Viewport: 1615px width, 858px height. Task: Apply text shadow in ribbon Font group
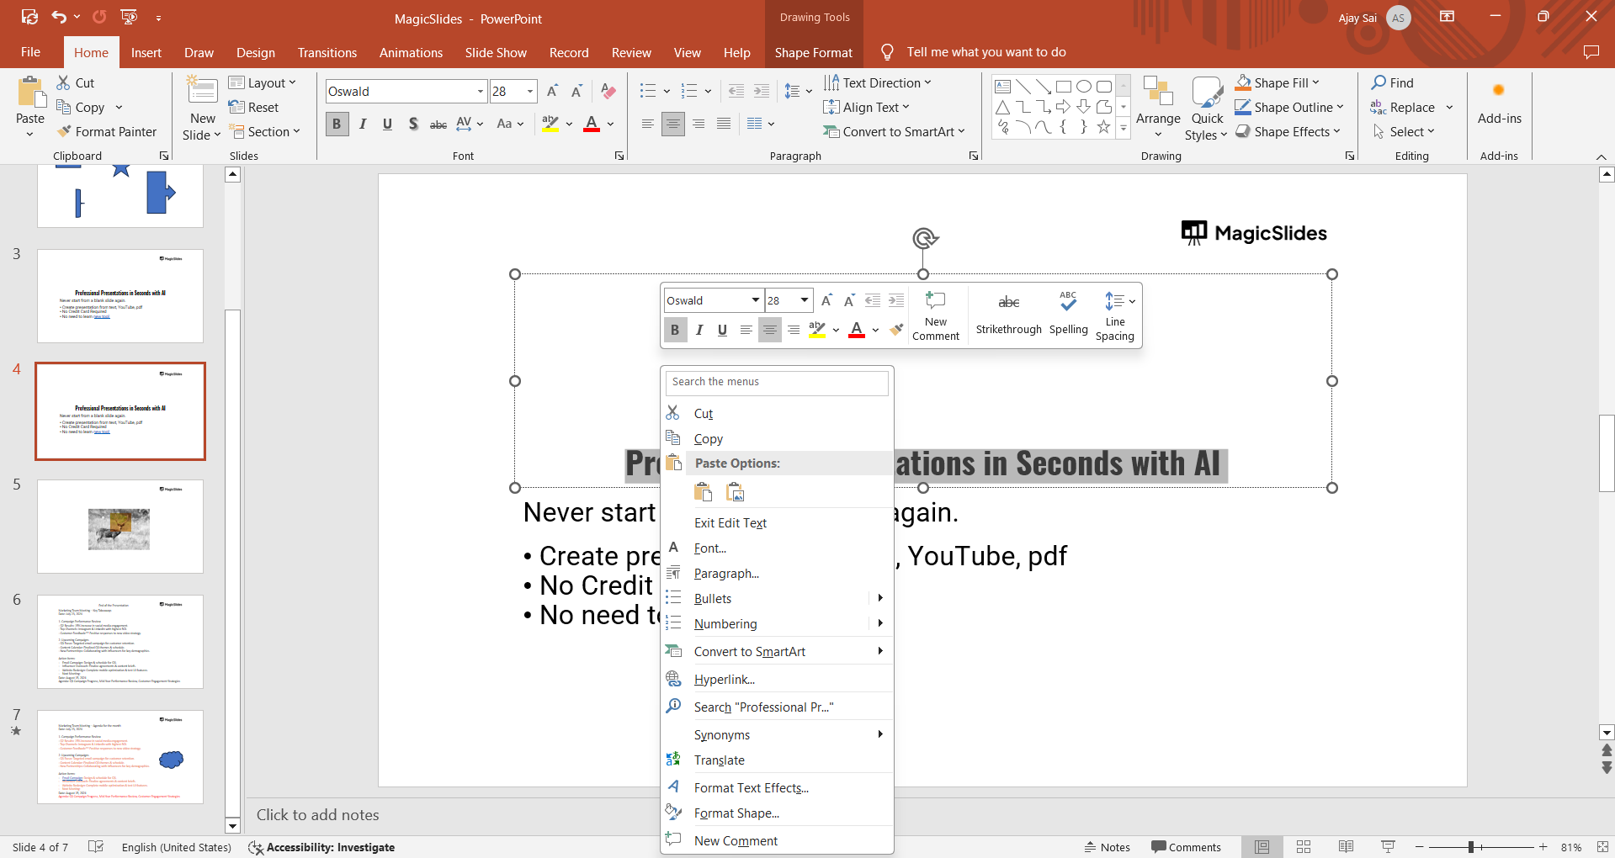412,124
